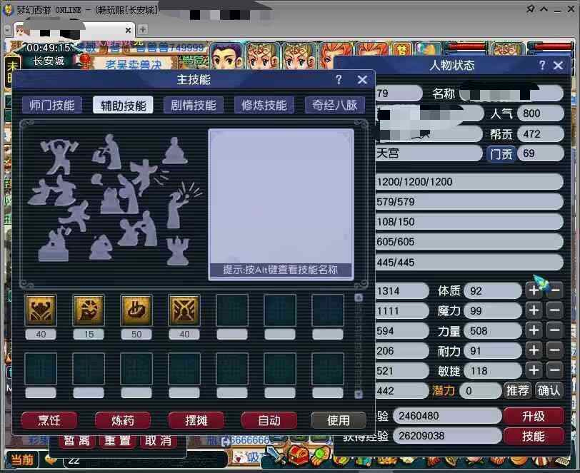
Task: Switch to the 辅助技能 tab
Action: coord(123,106)
